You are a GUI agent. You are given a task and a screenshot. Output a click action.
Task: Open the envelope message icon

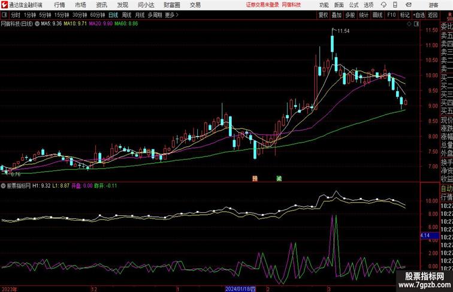409,5
